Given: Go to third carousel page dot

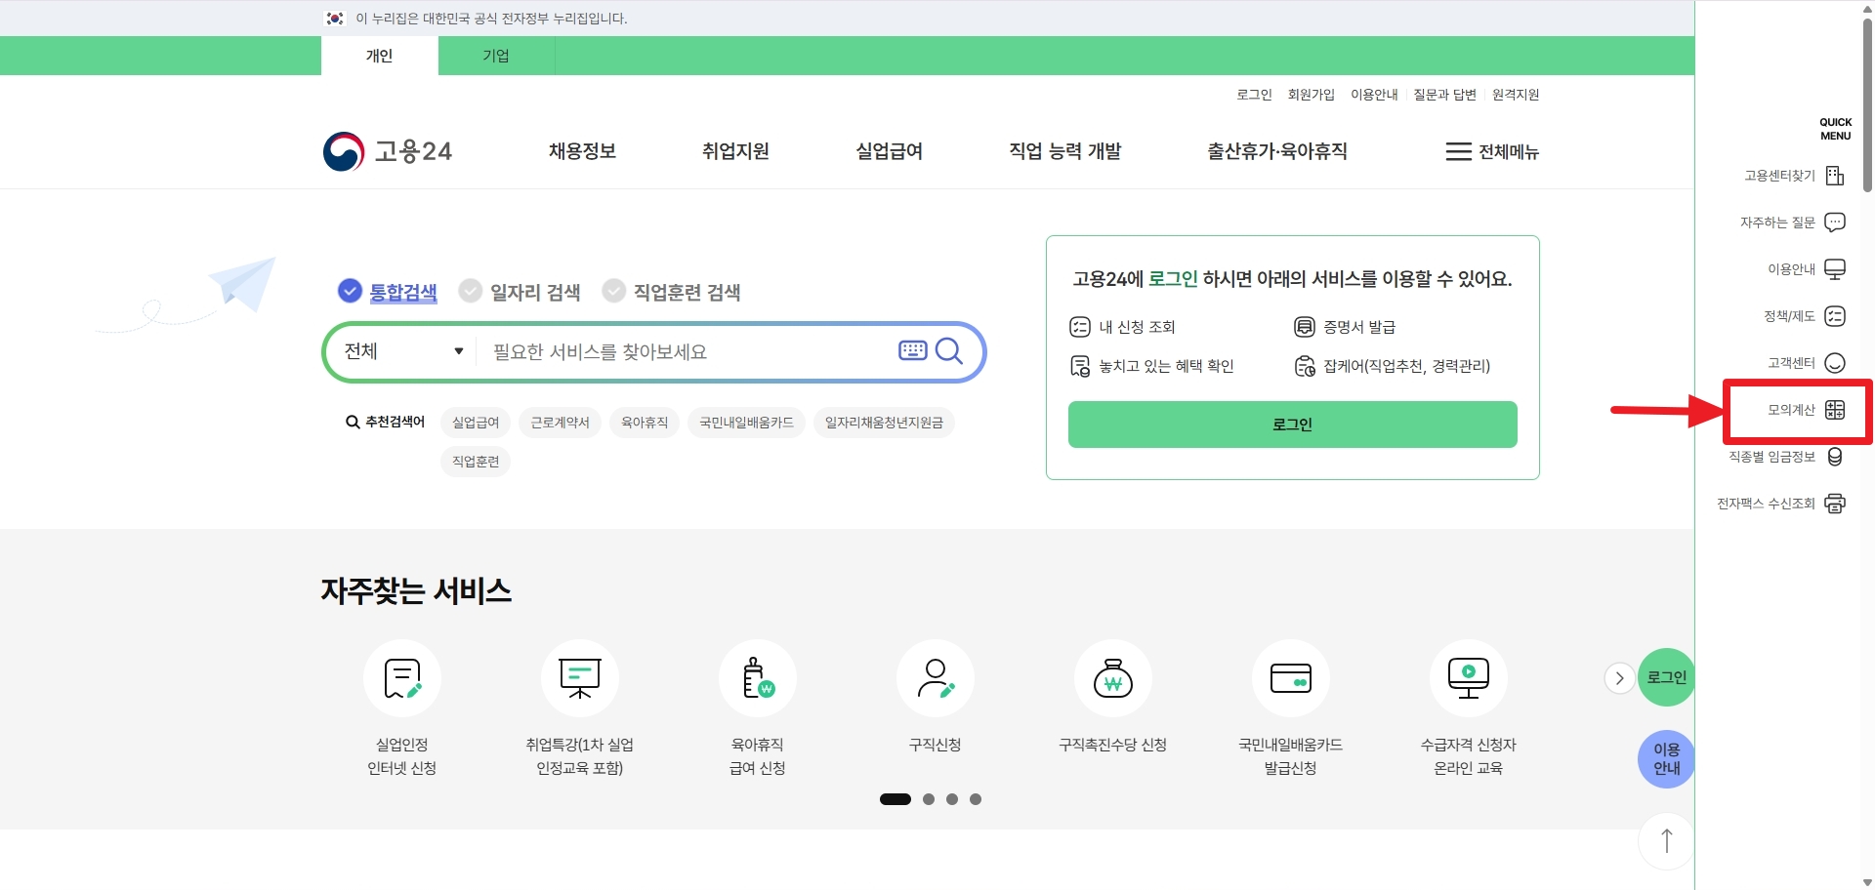Looking at the screenshot, I should click(952, 799).
